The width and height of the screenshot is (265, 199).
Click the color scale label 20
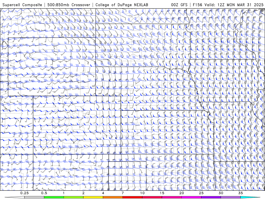tap(182, 193)
